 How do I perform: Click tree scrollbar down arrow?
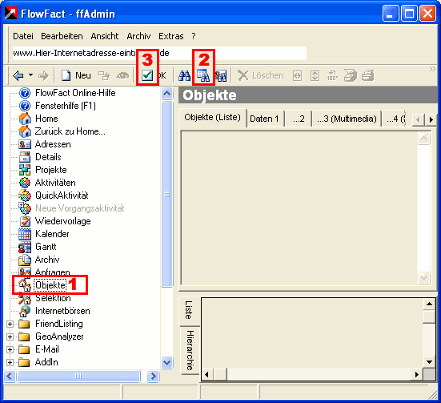167,362
